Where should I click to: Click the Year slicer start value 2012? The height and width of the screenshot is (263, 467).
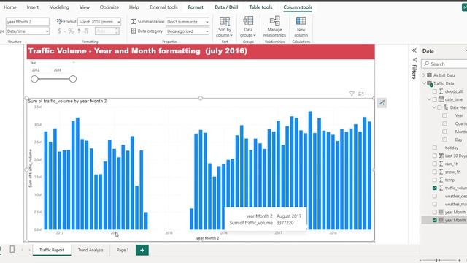36,70
